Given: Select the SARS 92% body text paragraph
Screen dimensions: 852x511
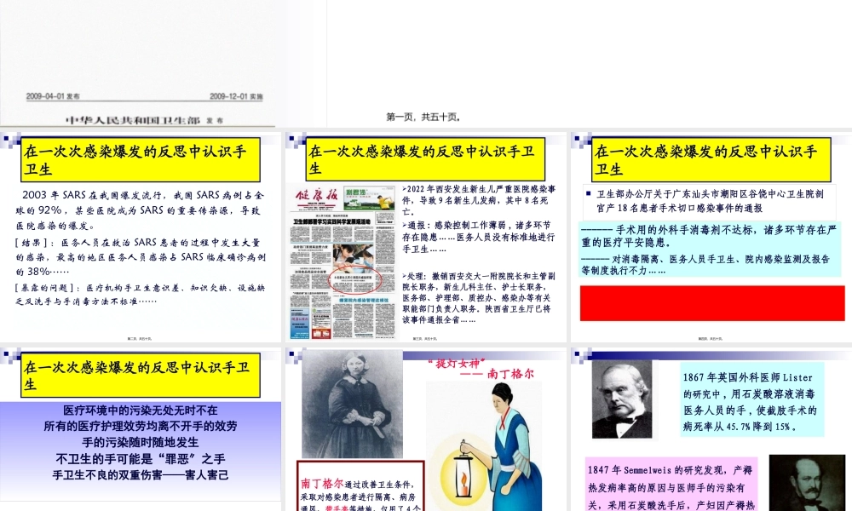Looking at the screenshot, I should pyautogui.click(x=141, y=210).
